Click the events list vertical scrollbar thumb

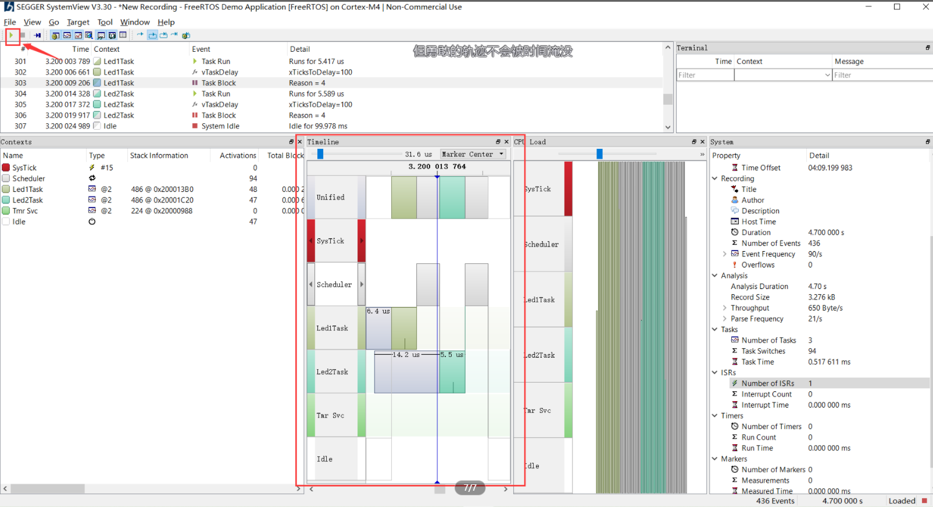coord(667,99)
